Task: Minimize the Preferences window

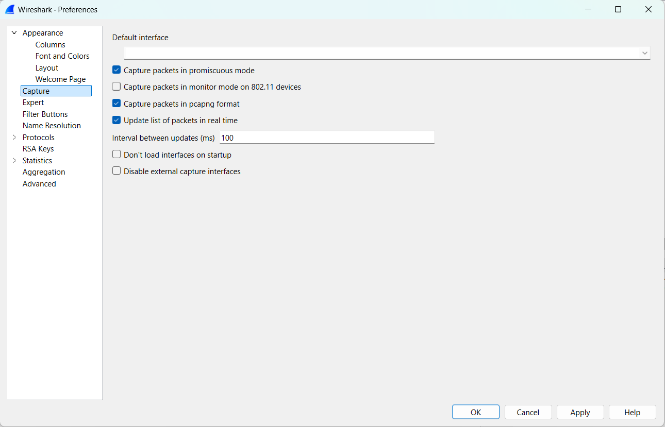Action: pyautogui.click(x=588, y=9)
